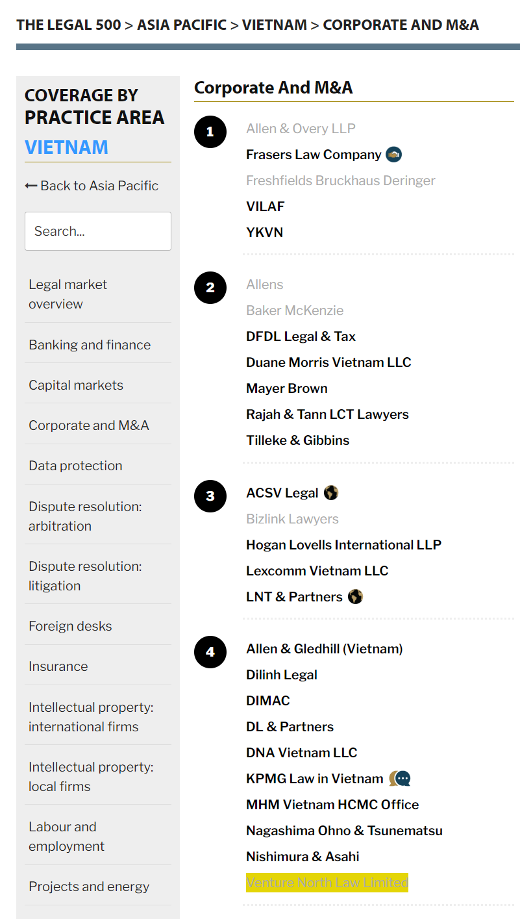Viewport: 520px width, 919px height.
Task: Click Allen & Overy LLP entry
Action: coord(301,129)
